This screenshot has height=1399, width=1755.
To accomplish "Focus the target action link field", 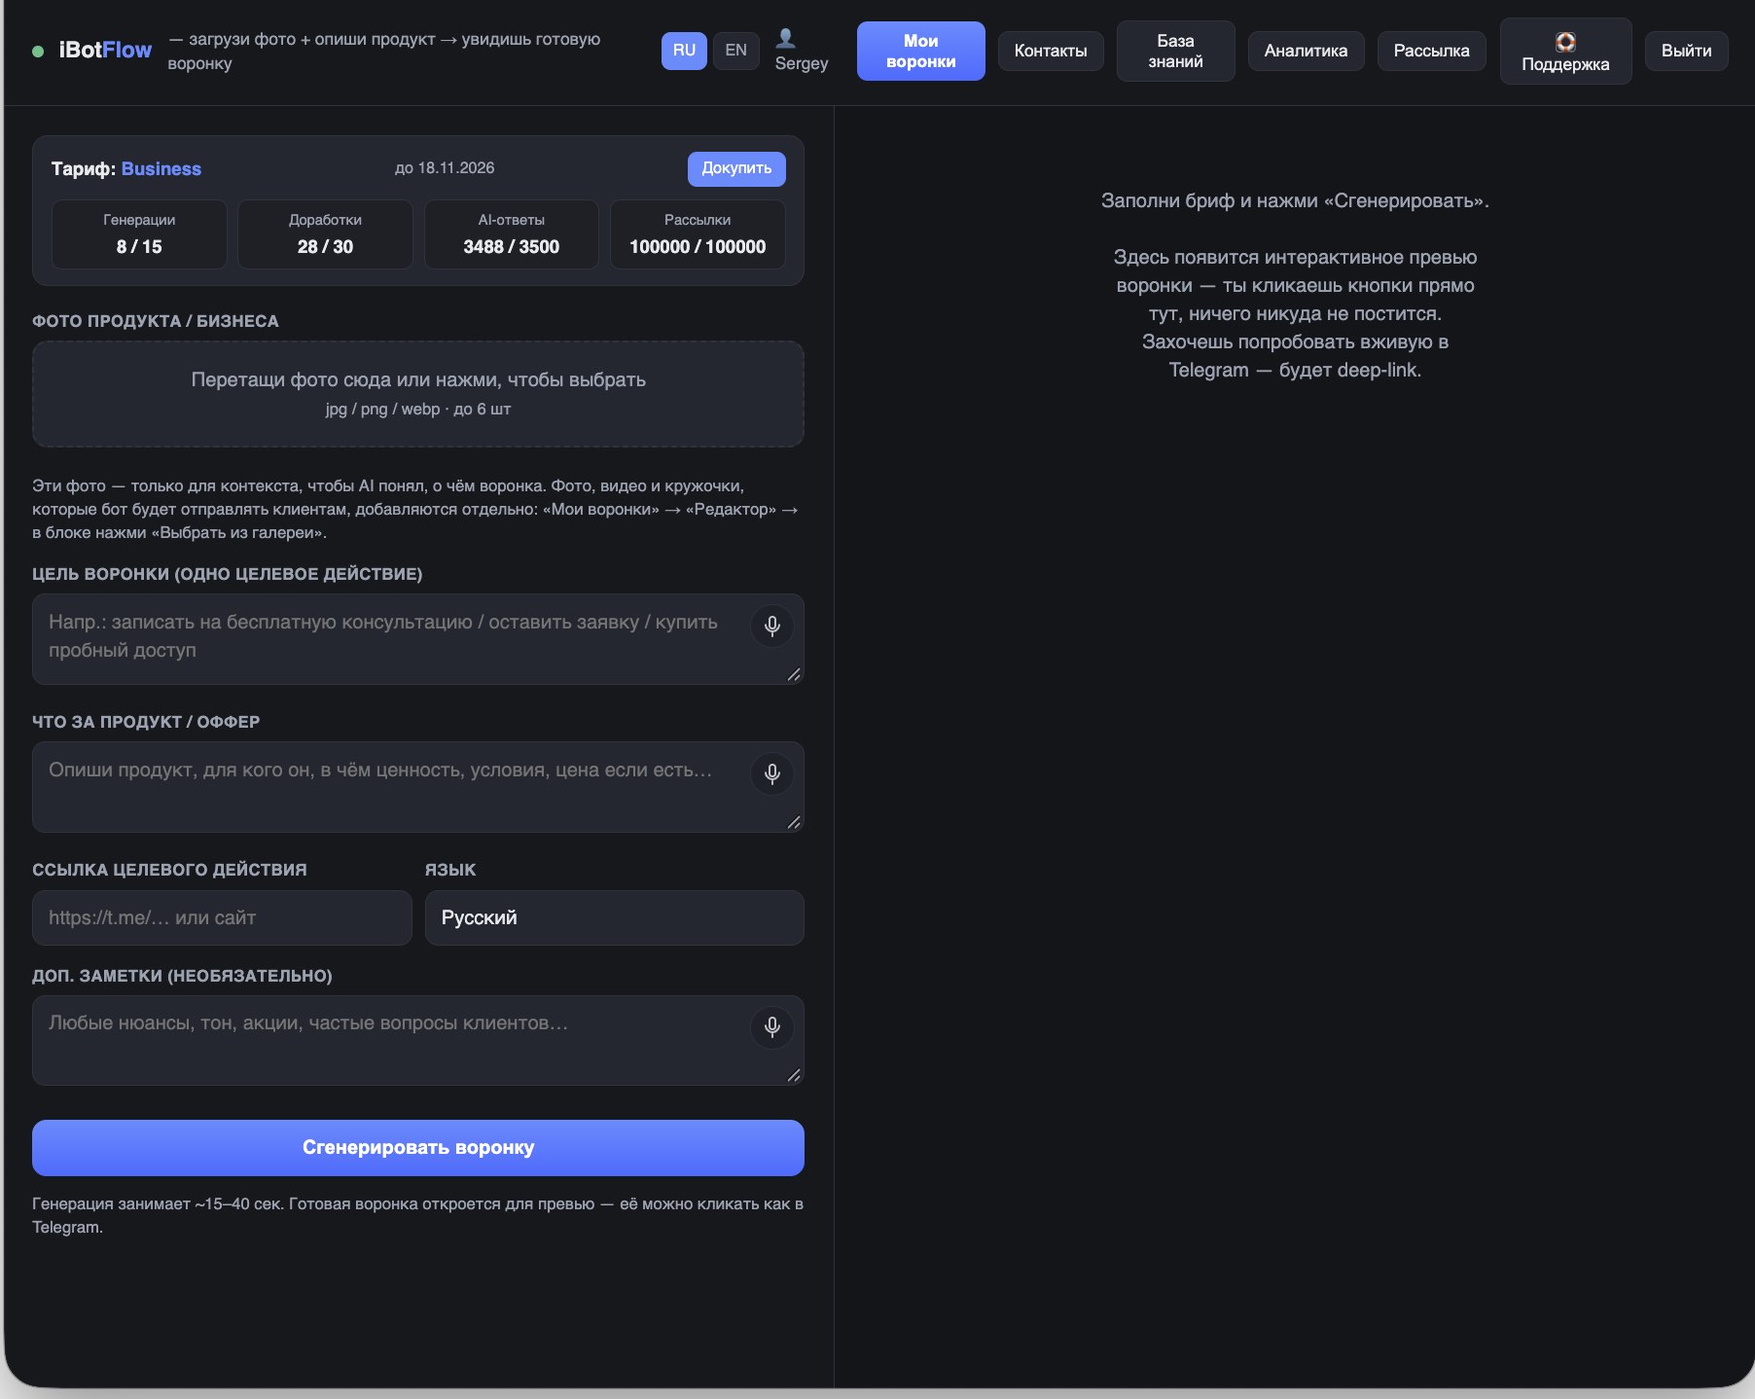I will [222, 917].
